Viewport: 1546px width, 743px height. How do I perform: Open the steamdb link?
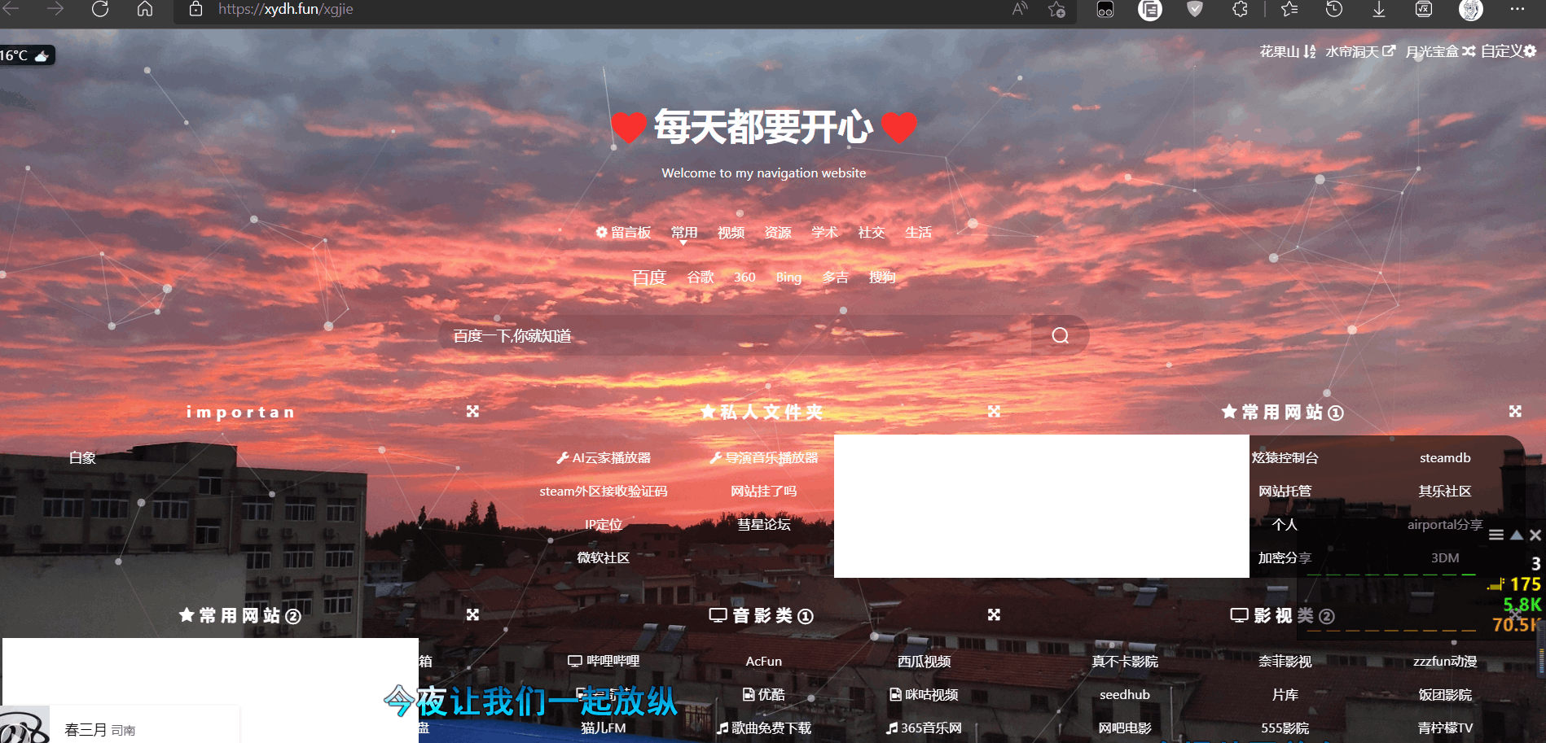click(x=1445, y=458)
